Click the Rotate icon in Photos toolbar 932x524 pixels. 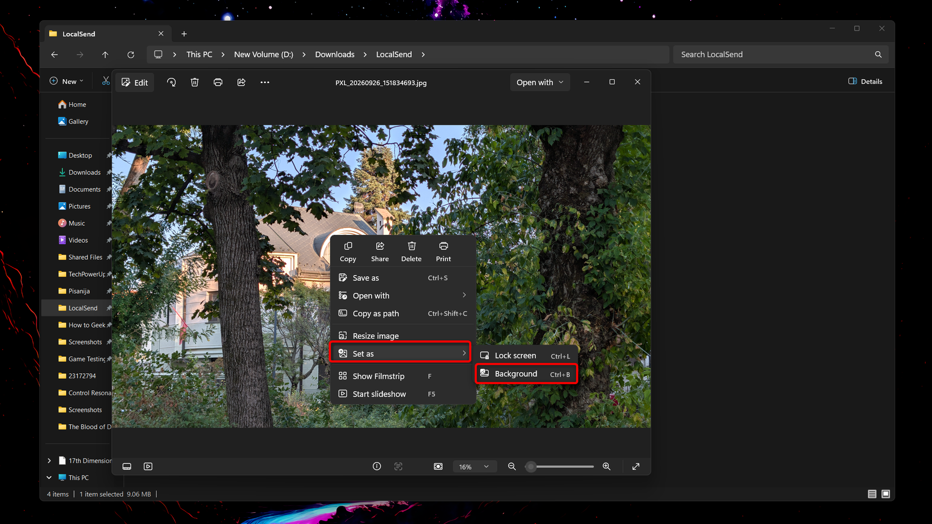pyautogui.click(x=171, y=82)
